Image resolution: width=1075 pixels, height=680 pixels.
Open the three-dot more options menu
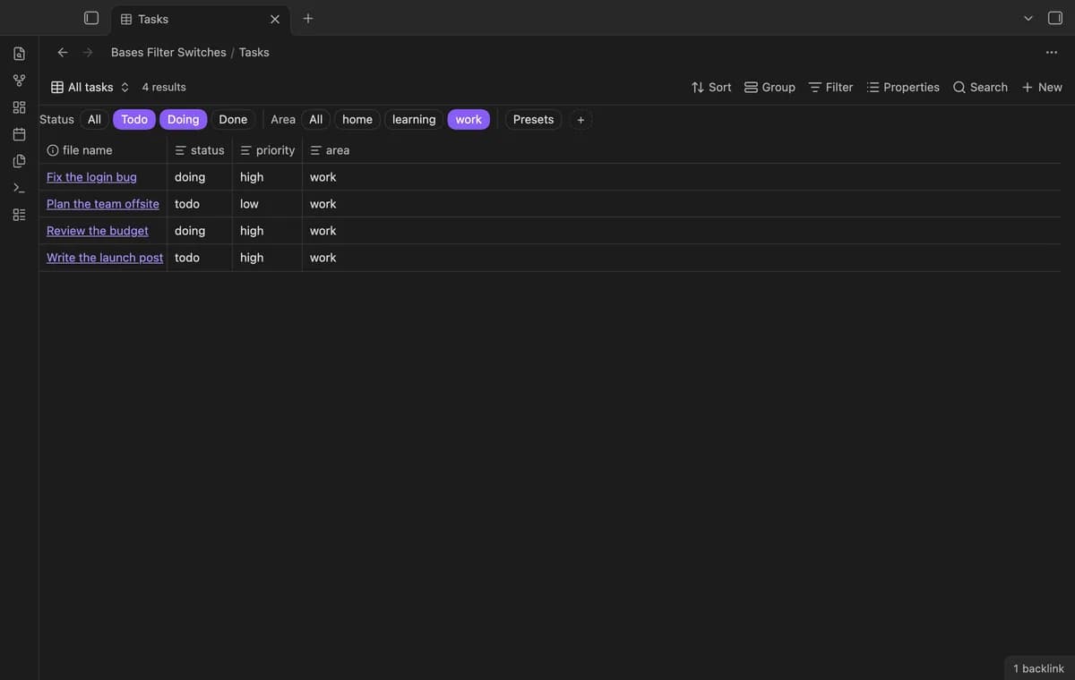[1052, 52]
